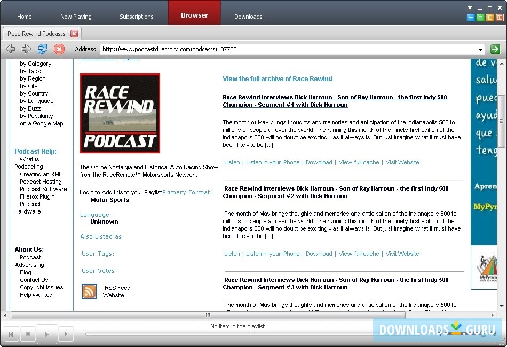Expand the Address bar history dropdown
The width and height of the screenshot is (507, 347).
480,50
